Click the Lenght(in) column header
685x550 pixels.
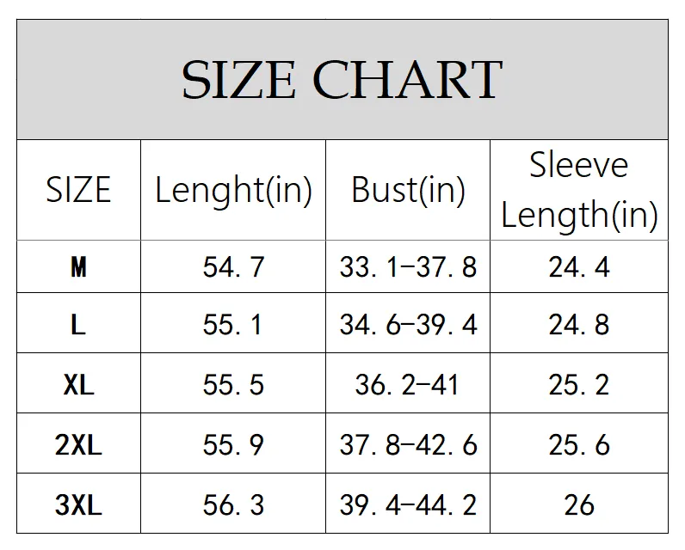coord(233,190)
